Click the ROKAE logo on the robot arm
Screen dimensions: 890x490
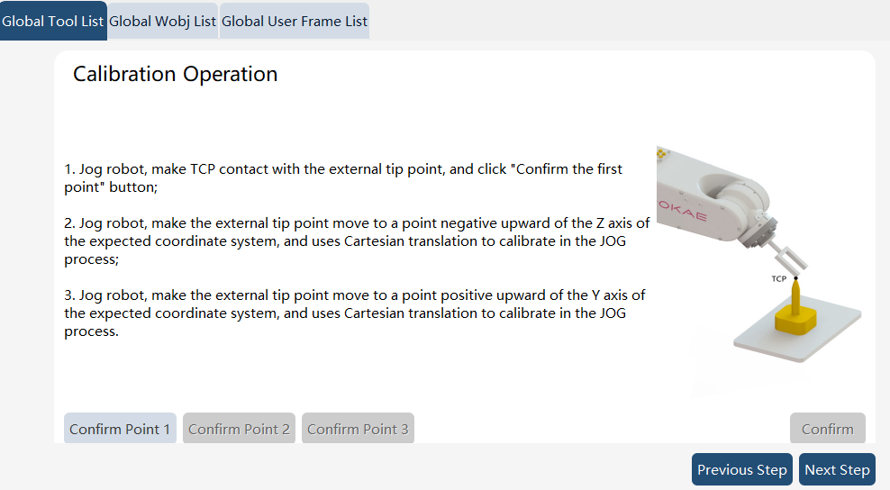[682, 210]
